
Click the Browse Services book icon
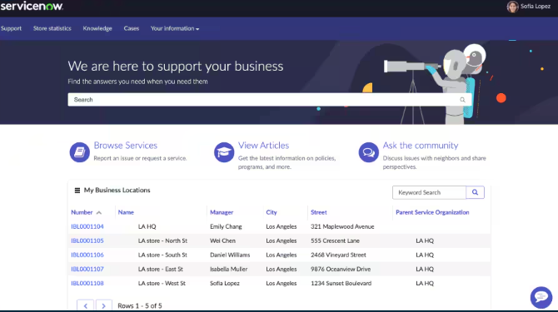pos(79,152)
